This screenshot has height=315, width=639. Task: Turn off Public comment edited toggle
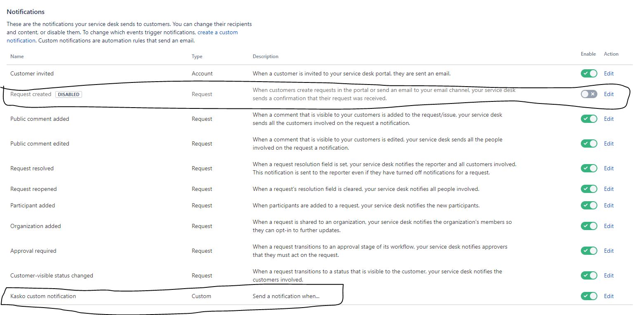(x=589, y=143)
